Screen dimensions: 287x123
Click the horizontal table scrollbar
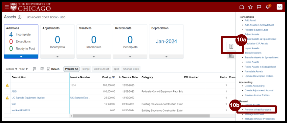[141, 116]
